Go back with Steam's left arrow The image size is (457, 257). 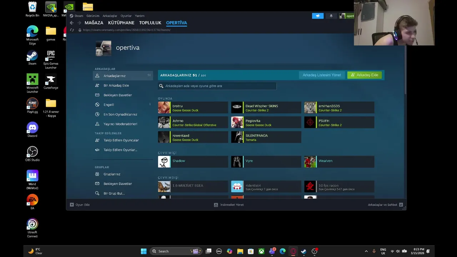pos(72,23)
